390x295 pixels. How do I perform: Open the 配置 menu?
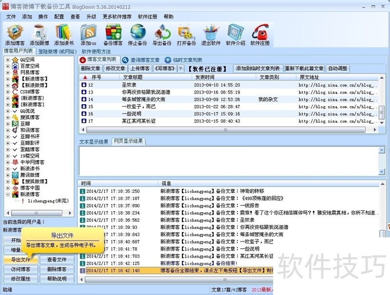[x=59, y=16]
